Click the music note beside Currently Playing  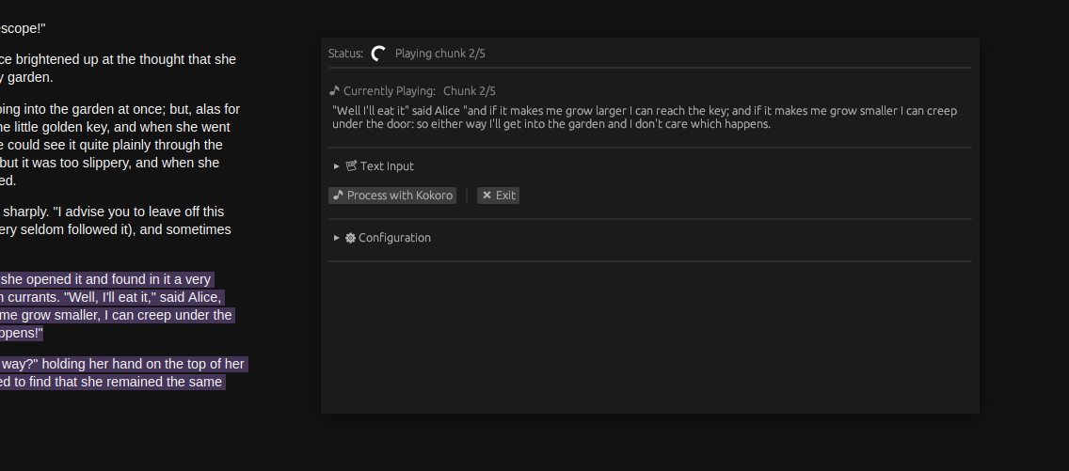coord(334,91)
